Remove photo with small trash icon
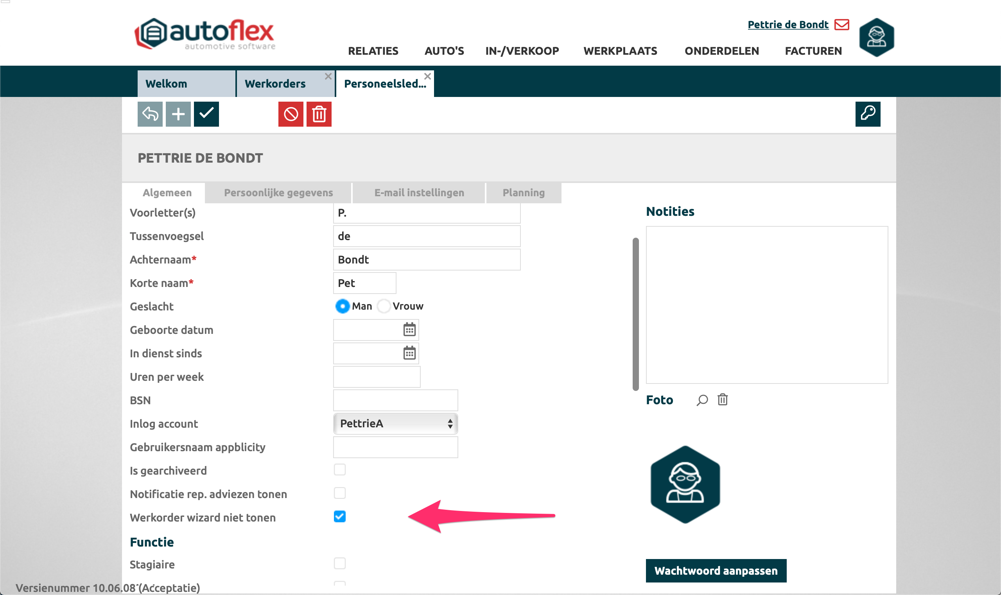This screenshot has height=595, width=1001. tap(722, 400)
